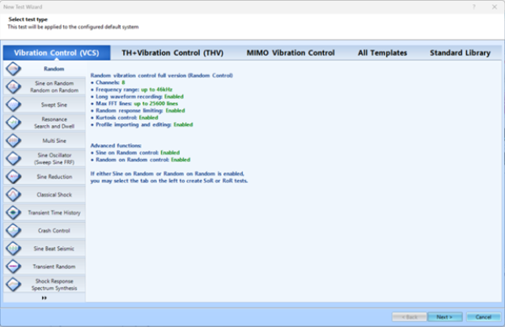Open the MIMO Vibration Control tab
505x327 pixels.
[x=291, y=53]
